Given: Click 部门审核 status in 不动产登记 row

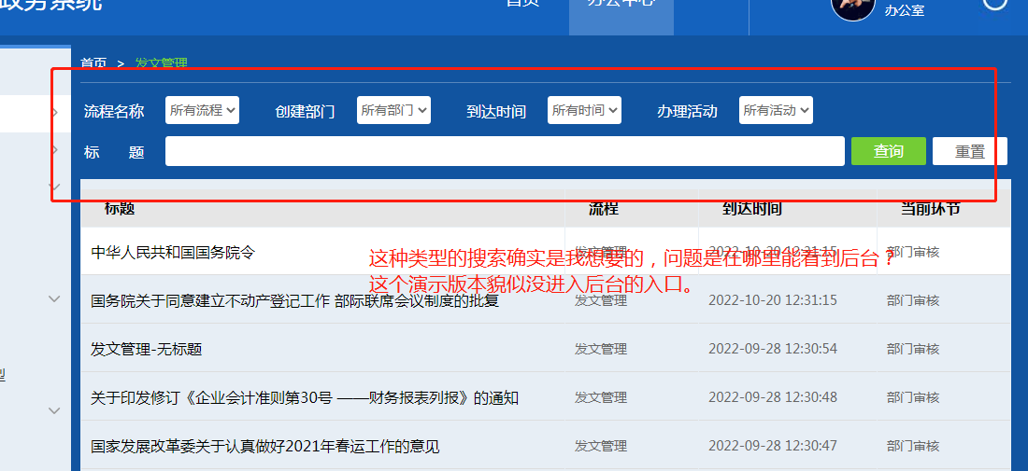Looking at the screenshot, I should (x=913, y=300).
